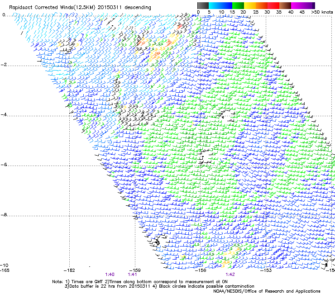
Task: Click note 'Times along bottom correspond to measurement'
Action: click(161, 282)
